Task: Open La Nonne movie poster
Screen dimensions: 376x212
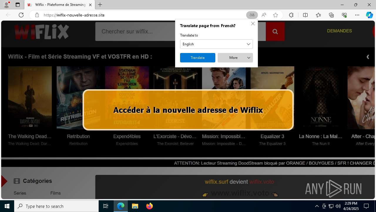Action: coord(321,98)
